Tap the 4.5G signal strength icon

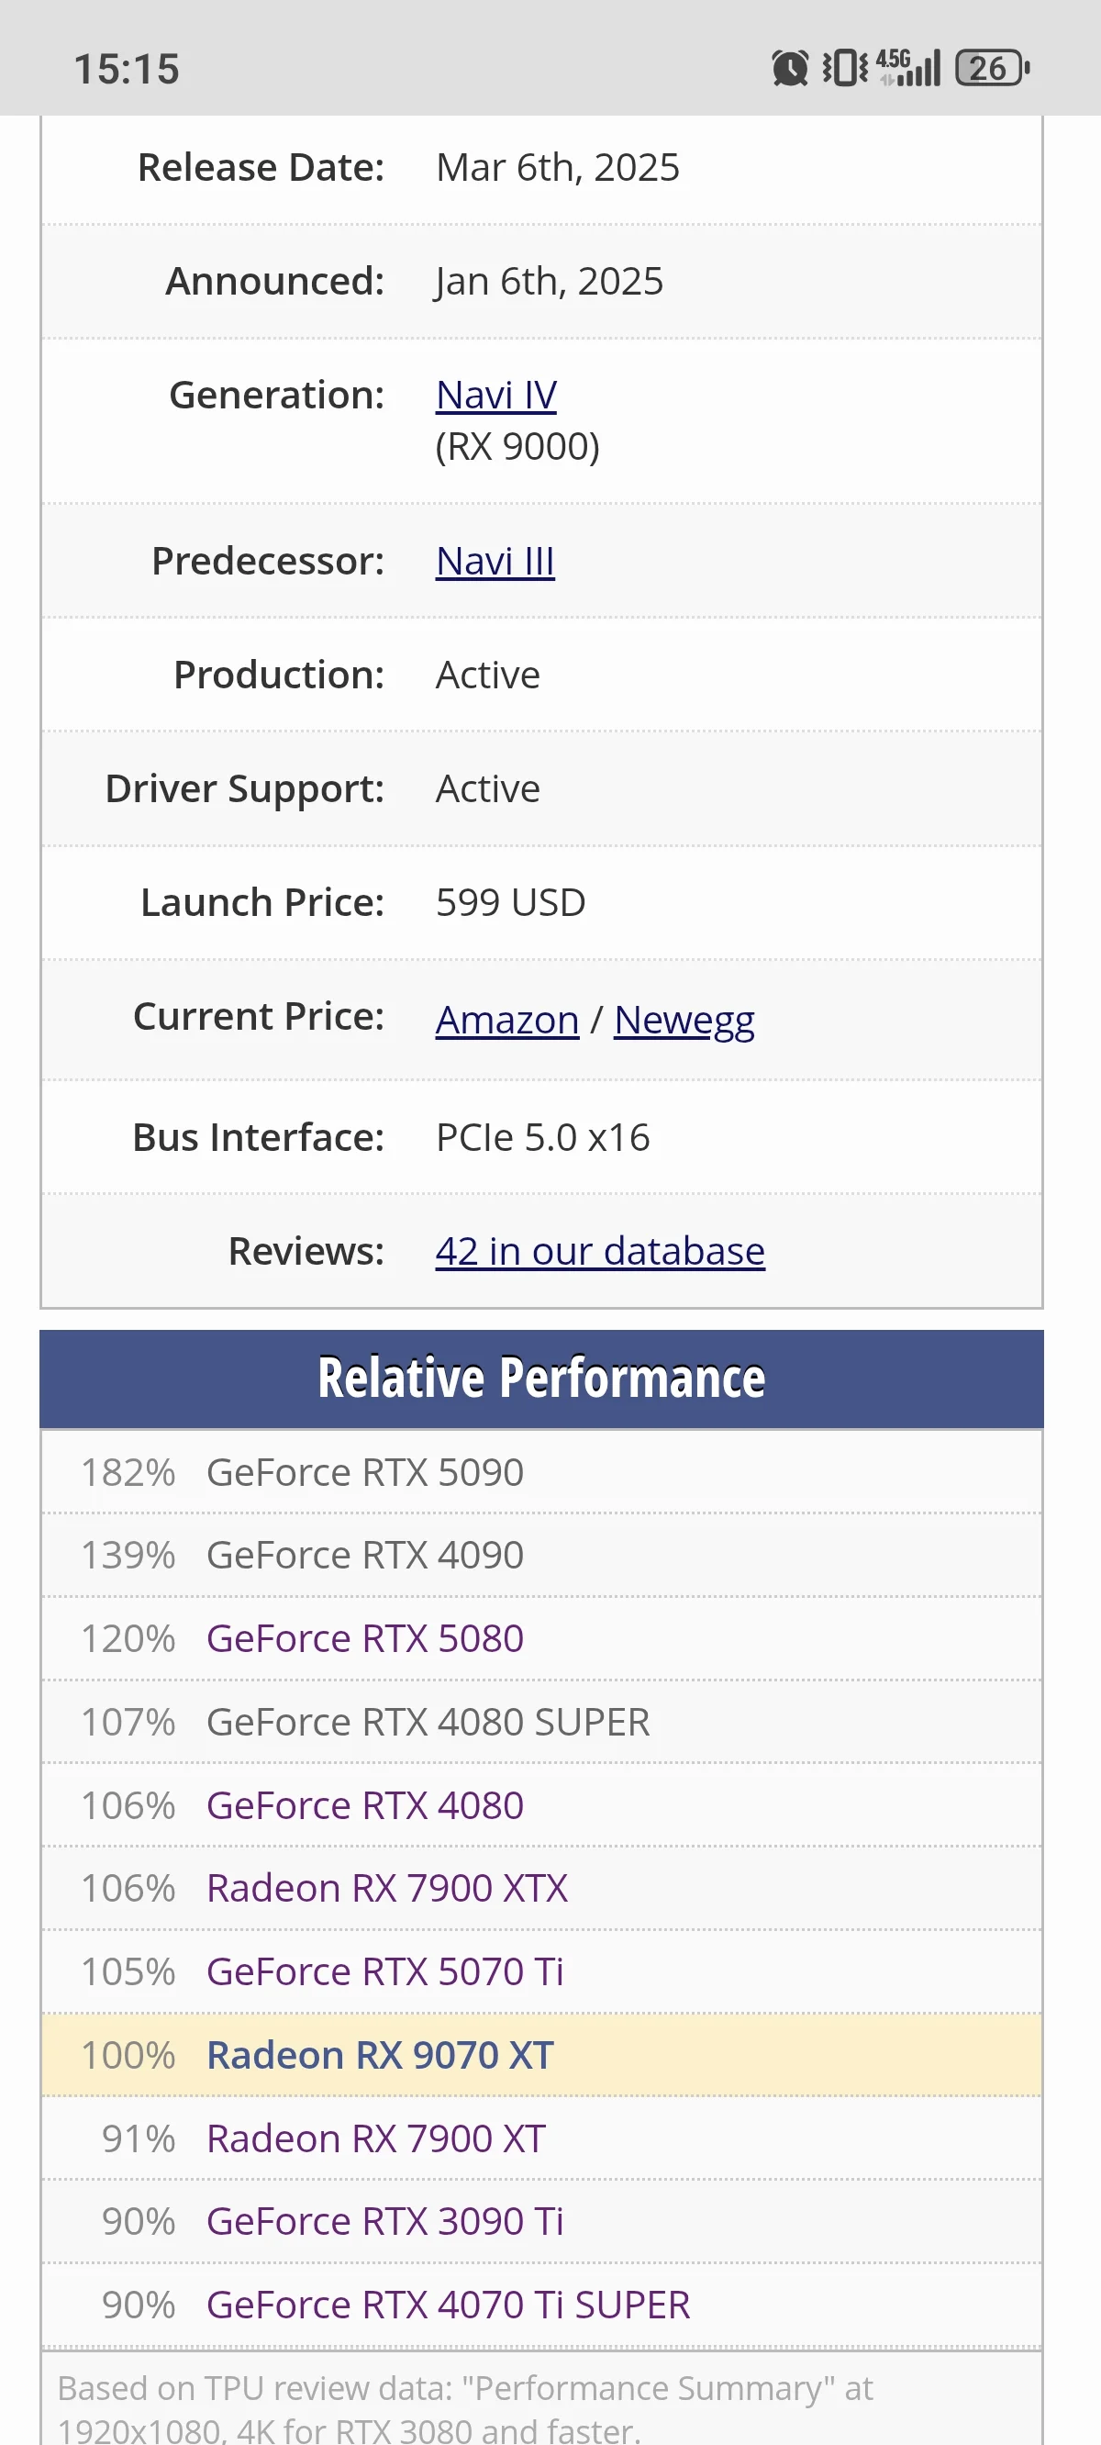(x=908, y=68)
